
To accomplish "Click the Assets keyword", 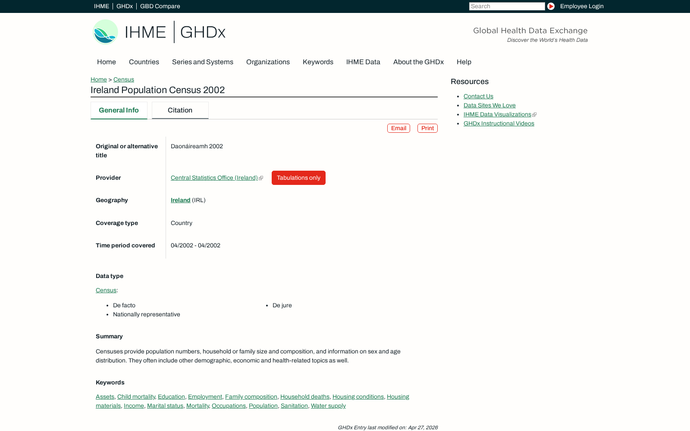I will 105,397.
